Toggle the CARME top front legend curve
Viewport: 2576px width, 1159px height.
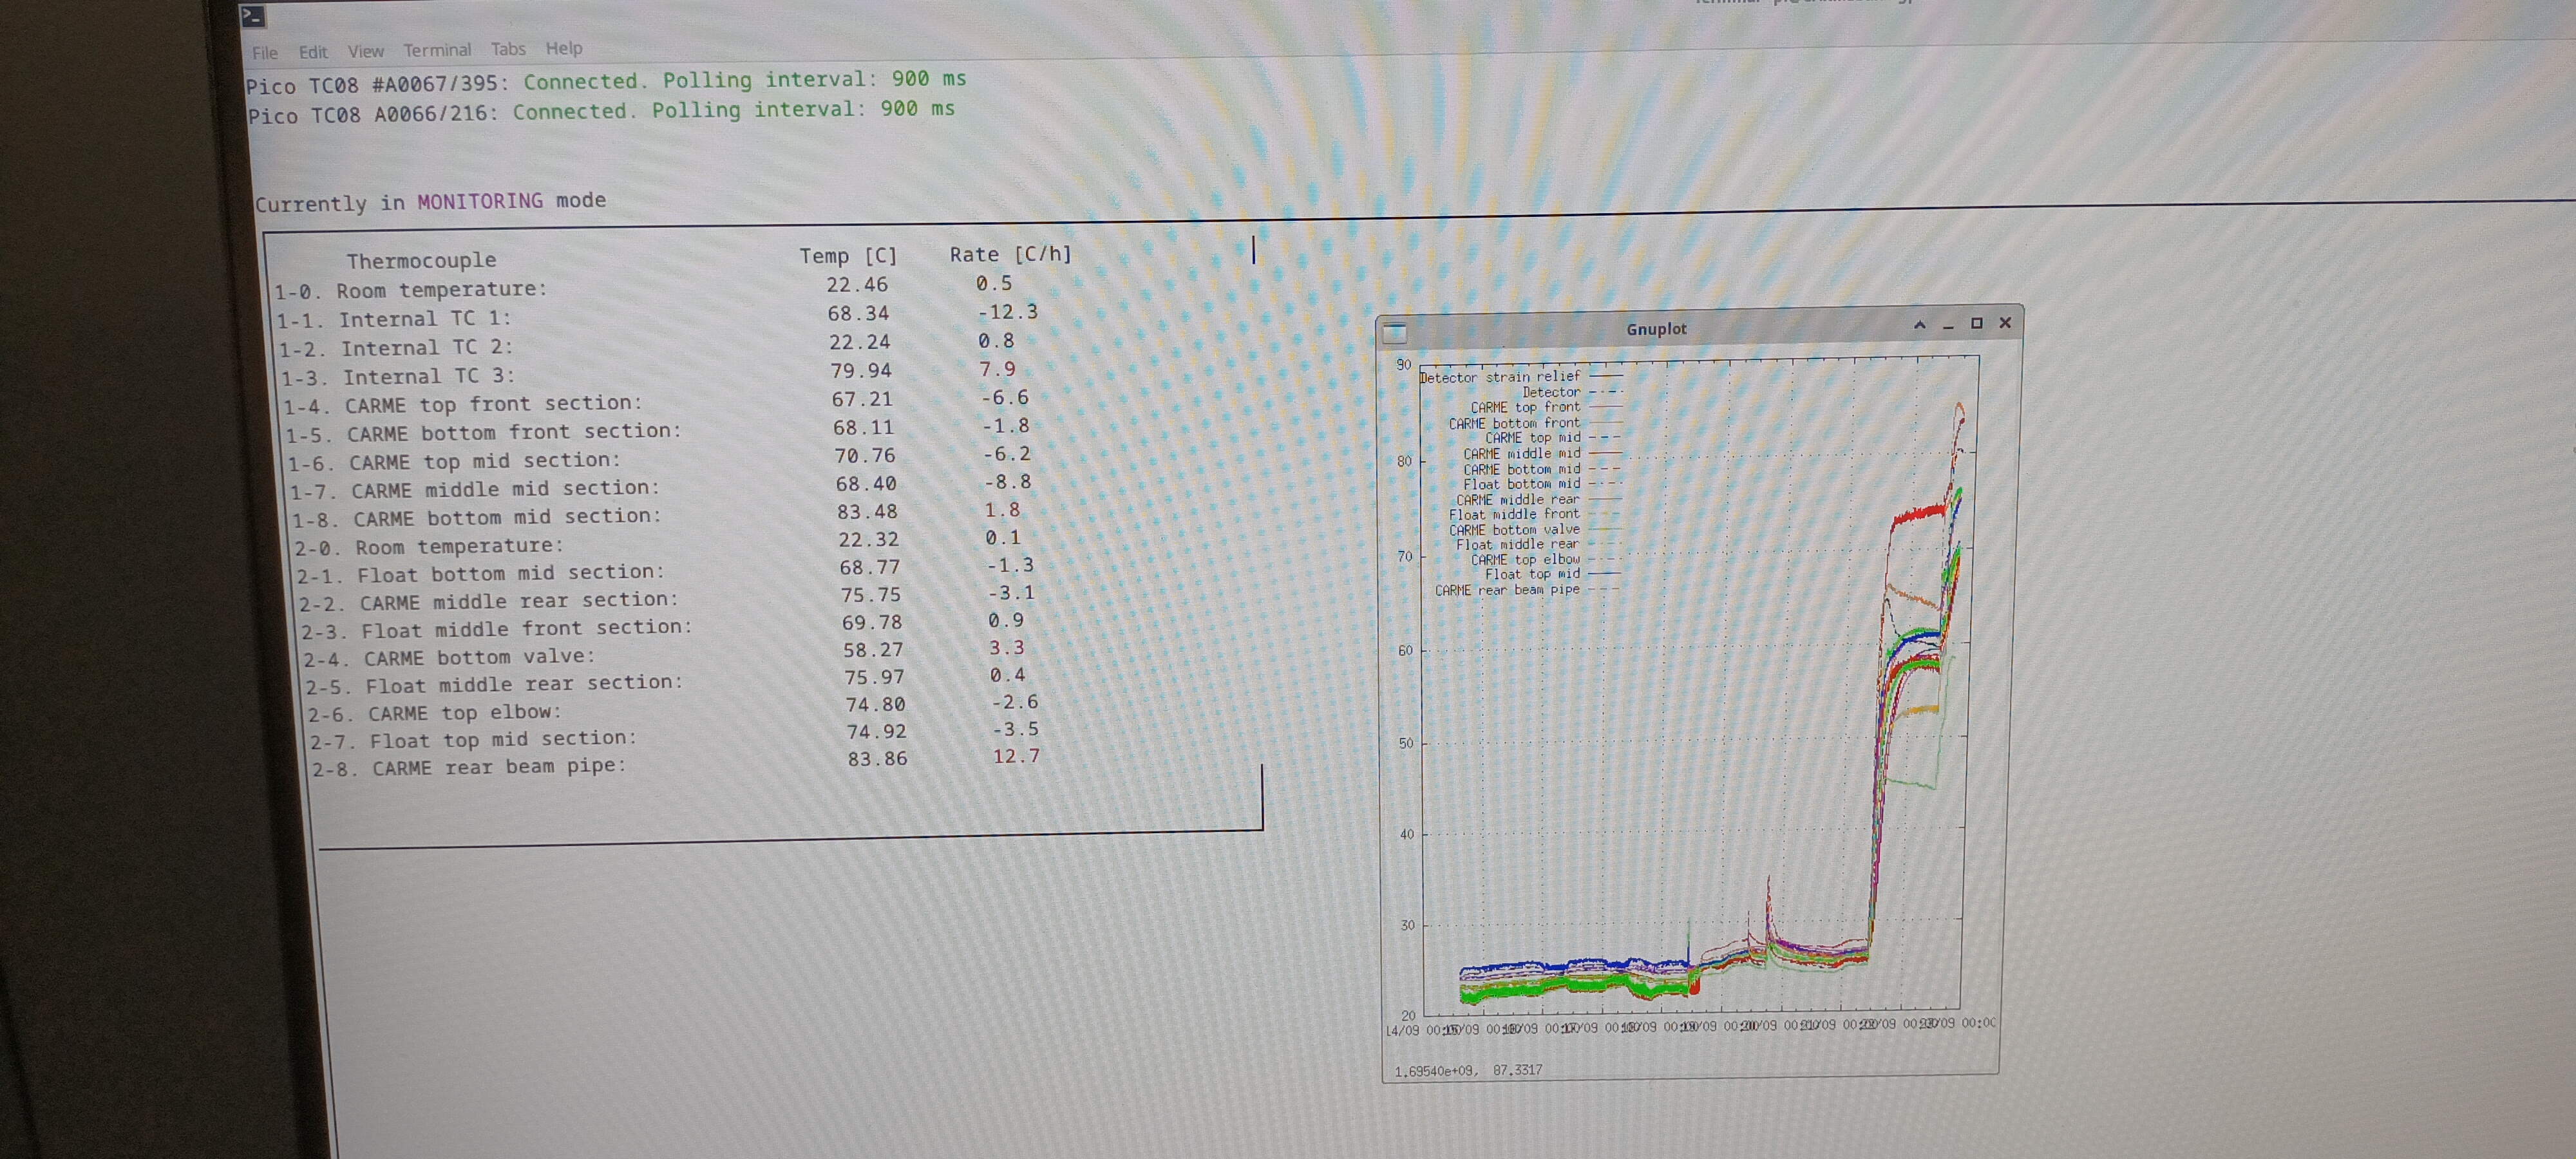point(1525,408)
